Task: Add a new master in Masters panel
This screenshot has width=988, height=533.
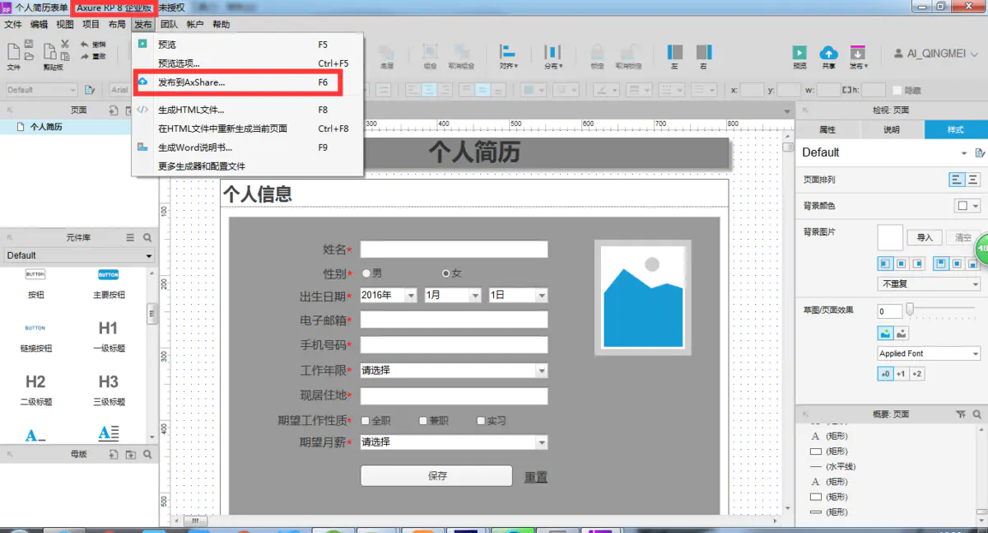Action: (x=114, y=454)
